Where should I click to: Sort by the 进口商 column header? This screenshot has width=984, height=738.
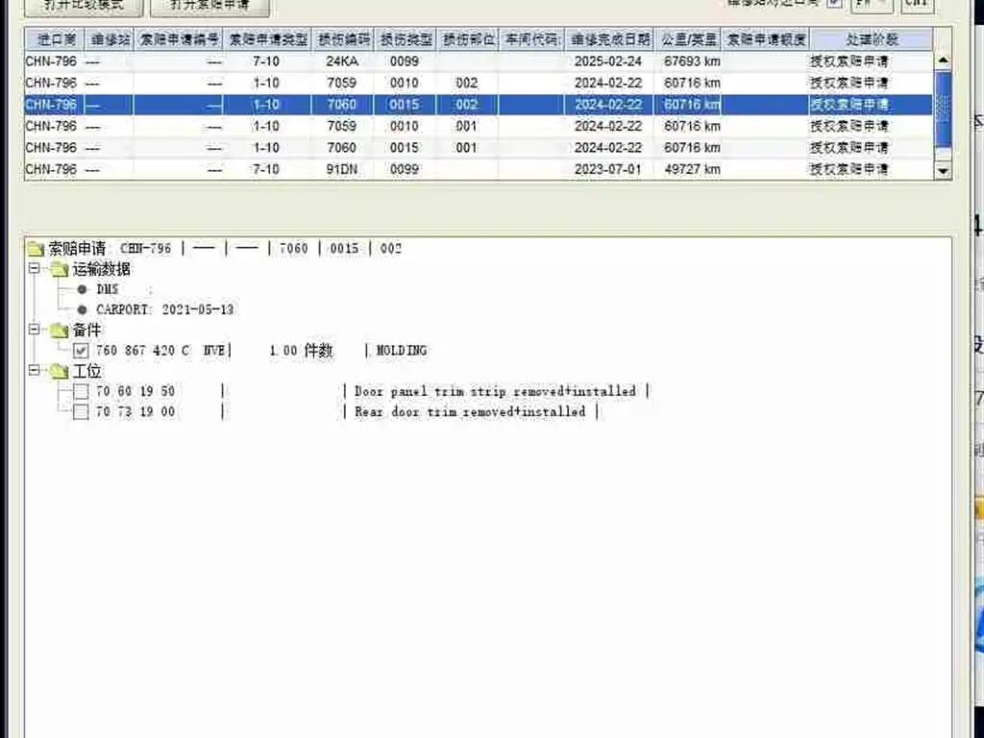pyautogui.click(x=56, y=39)
